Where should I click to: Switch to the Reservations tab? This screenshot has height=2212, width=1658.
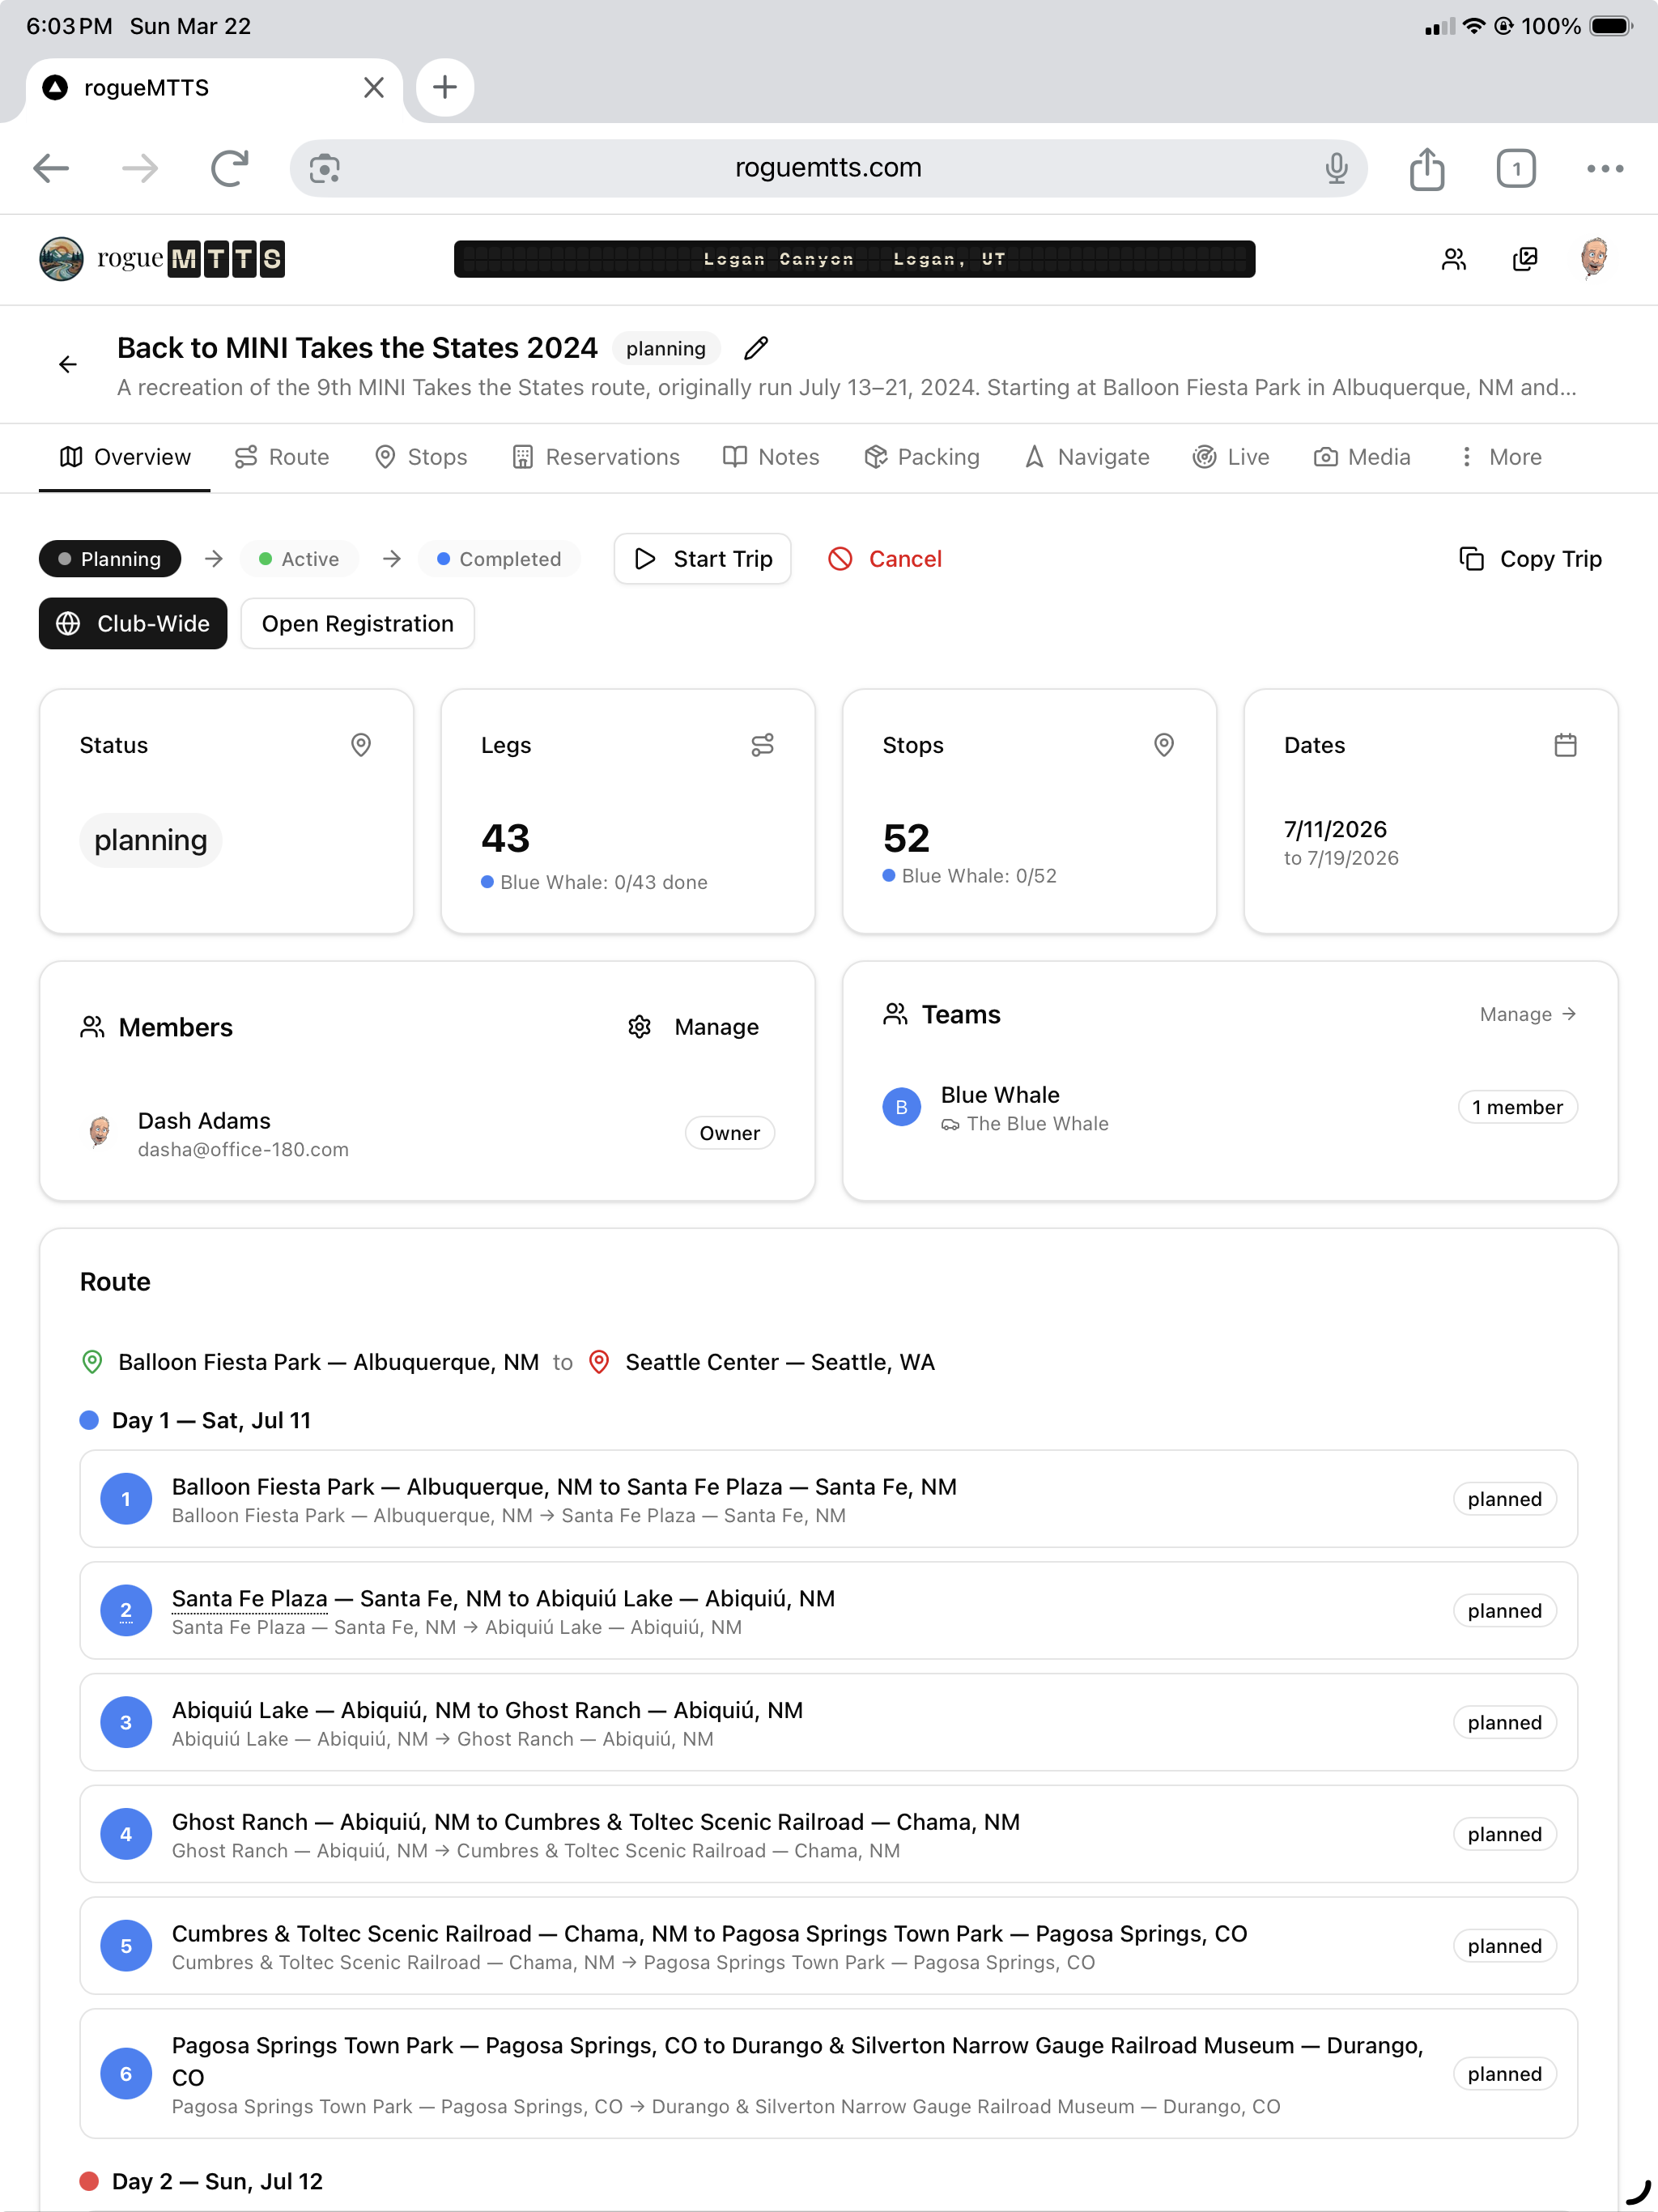tap(596, 457)
